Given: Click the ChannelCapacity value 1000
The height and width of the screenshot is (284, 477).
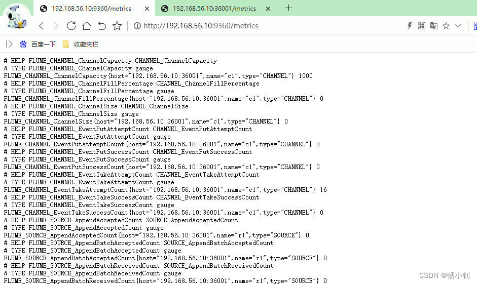Looking at the screenshot, I should [x=306, y=76].
